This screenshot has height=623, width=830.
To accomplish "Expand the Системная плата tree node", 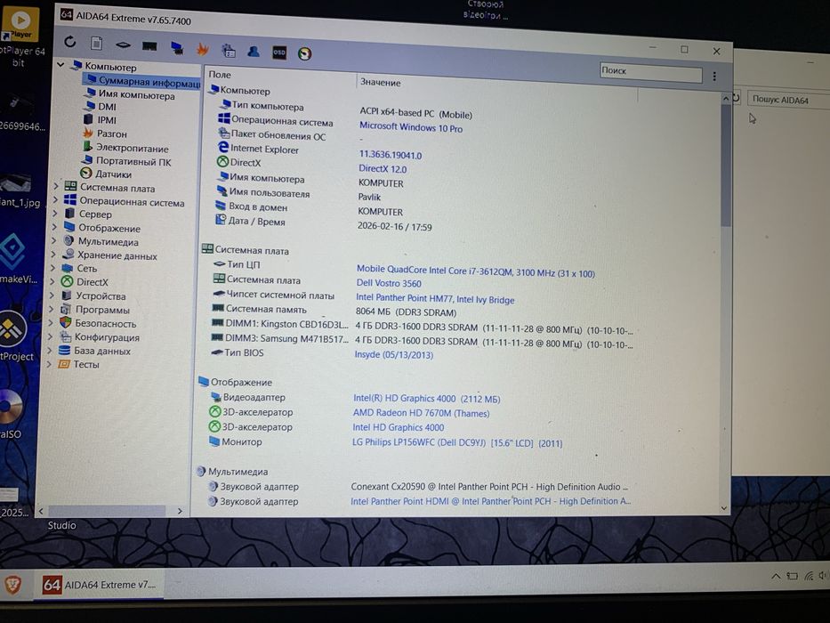I will tap(55, 187).
